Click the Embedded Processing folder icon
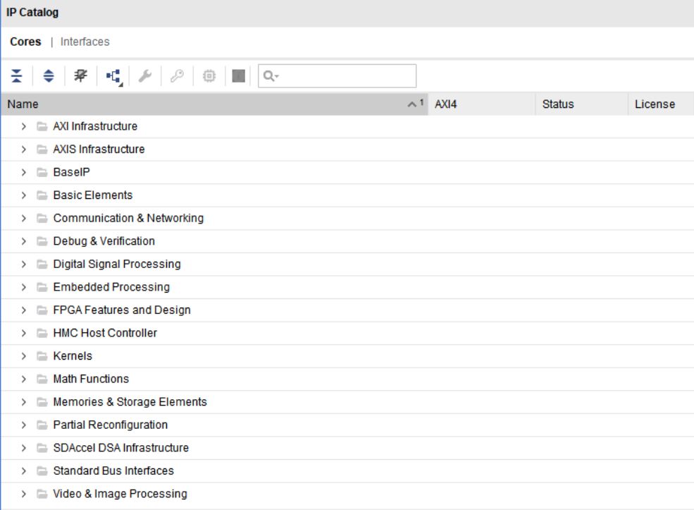The height and width of the screenshot is (510, 694). (42, 287)
